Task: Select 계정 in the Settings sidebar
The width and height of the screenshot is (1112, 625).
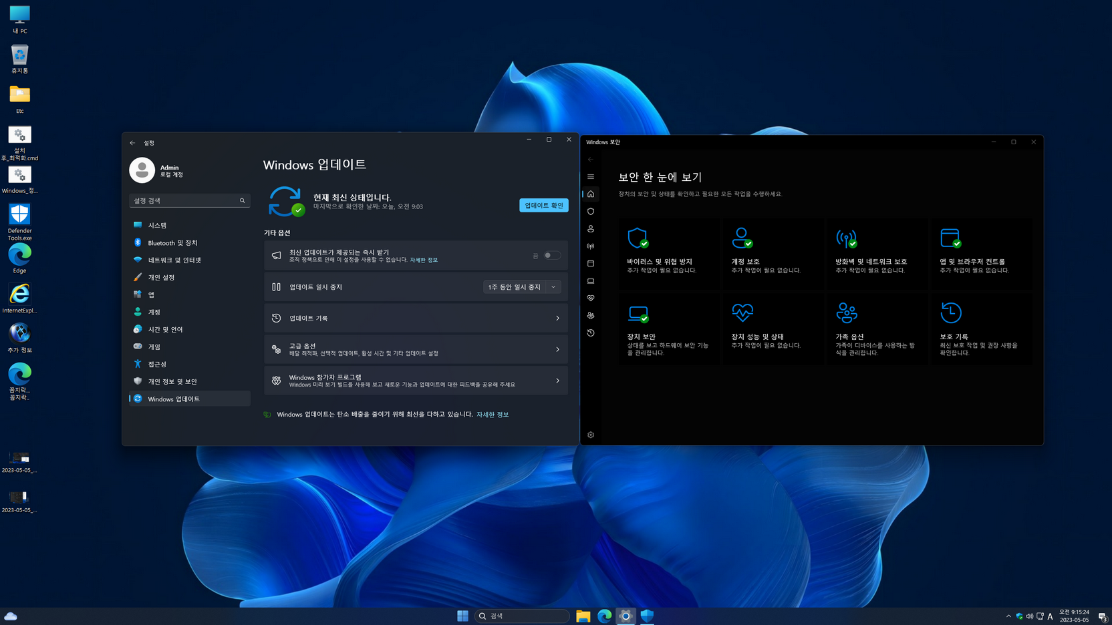Action: (190, 312)
